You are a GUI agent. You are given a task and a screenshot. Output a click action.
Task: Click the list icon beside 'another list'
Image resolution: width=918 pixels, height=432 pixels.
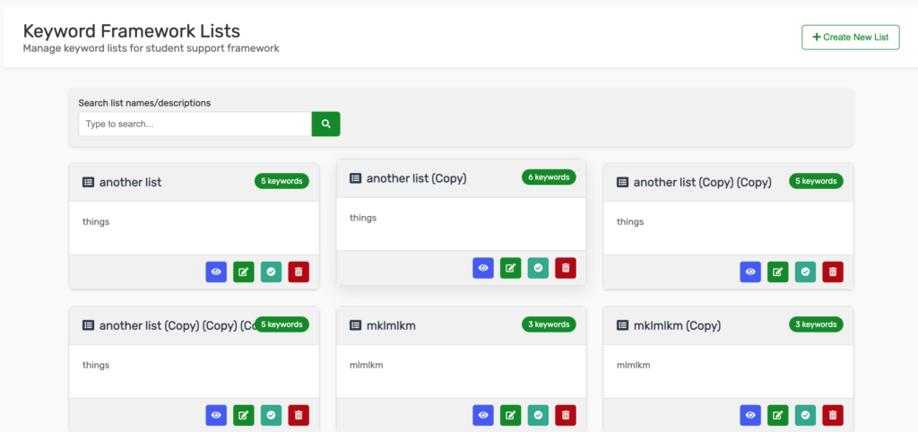coord(88,182)
